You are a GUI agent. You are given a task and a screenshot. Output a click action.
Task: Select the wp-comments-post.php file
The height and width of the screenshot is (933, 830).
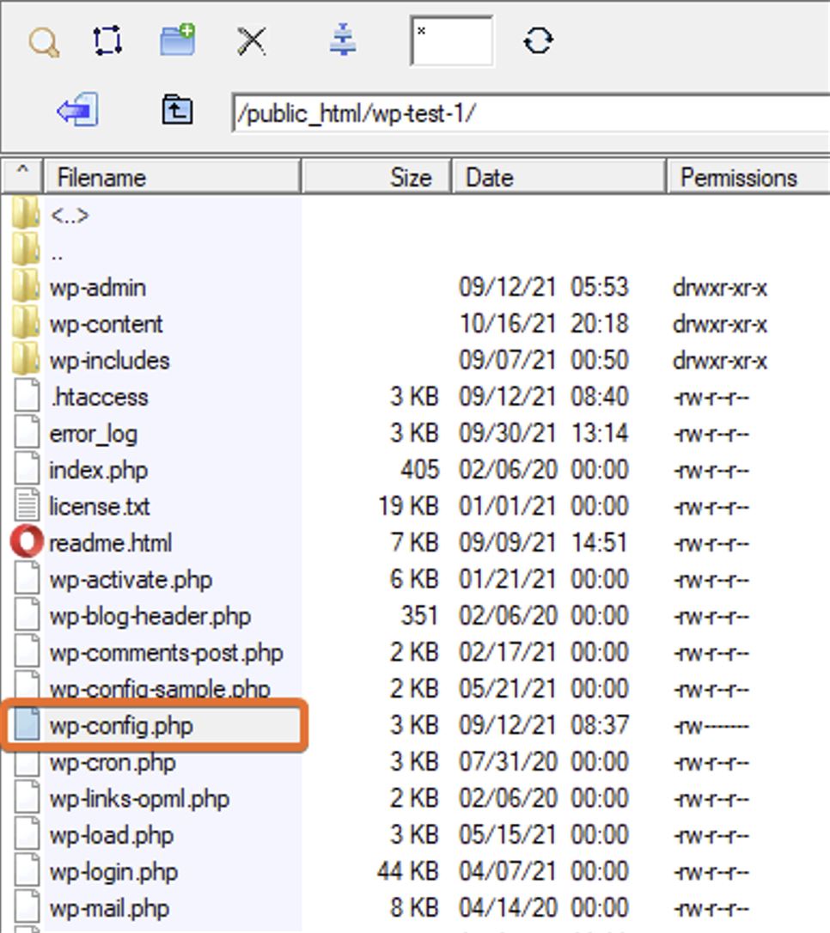tap(166, 653)
